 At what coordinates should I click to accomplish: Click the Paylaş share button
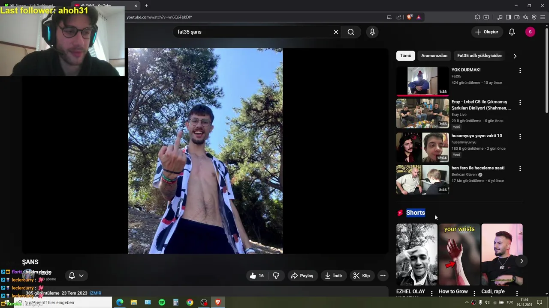[302, 276]
